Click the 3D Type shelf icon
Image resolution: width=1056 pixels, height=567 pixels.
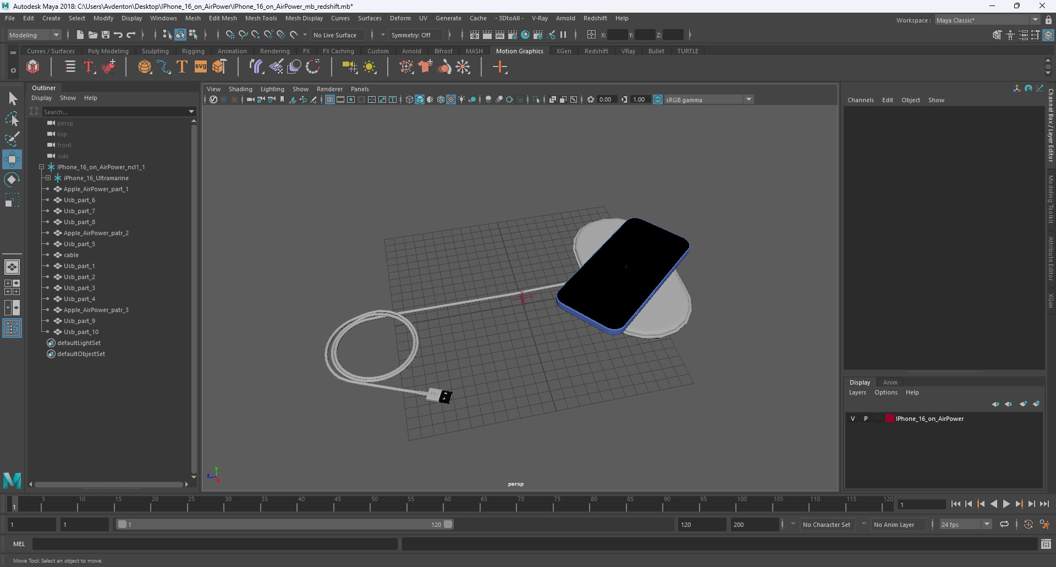tap(89, 67)
